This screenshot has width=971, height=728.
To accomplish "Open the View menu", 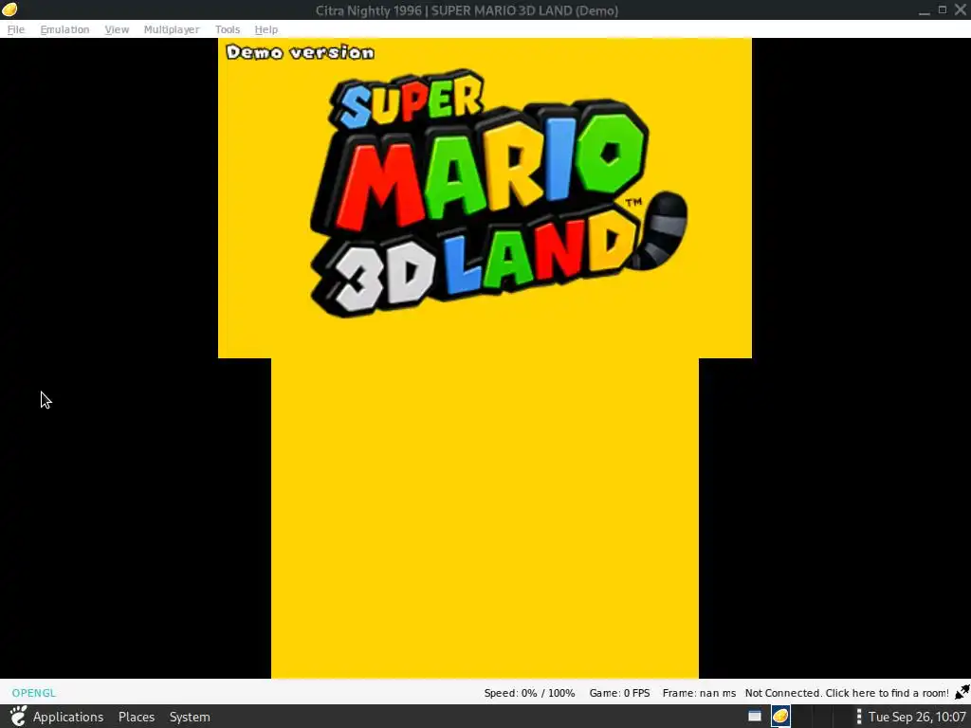I will 117,29.
